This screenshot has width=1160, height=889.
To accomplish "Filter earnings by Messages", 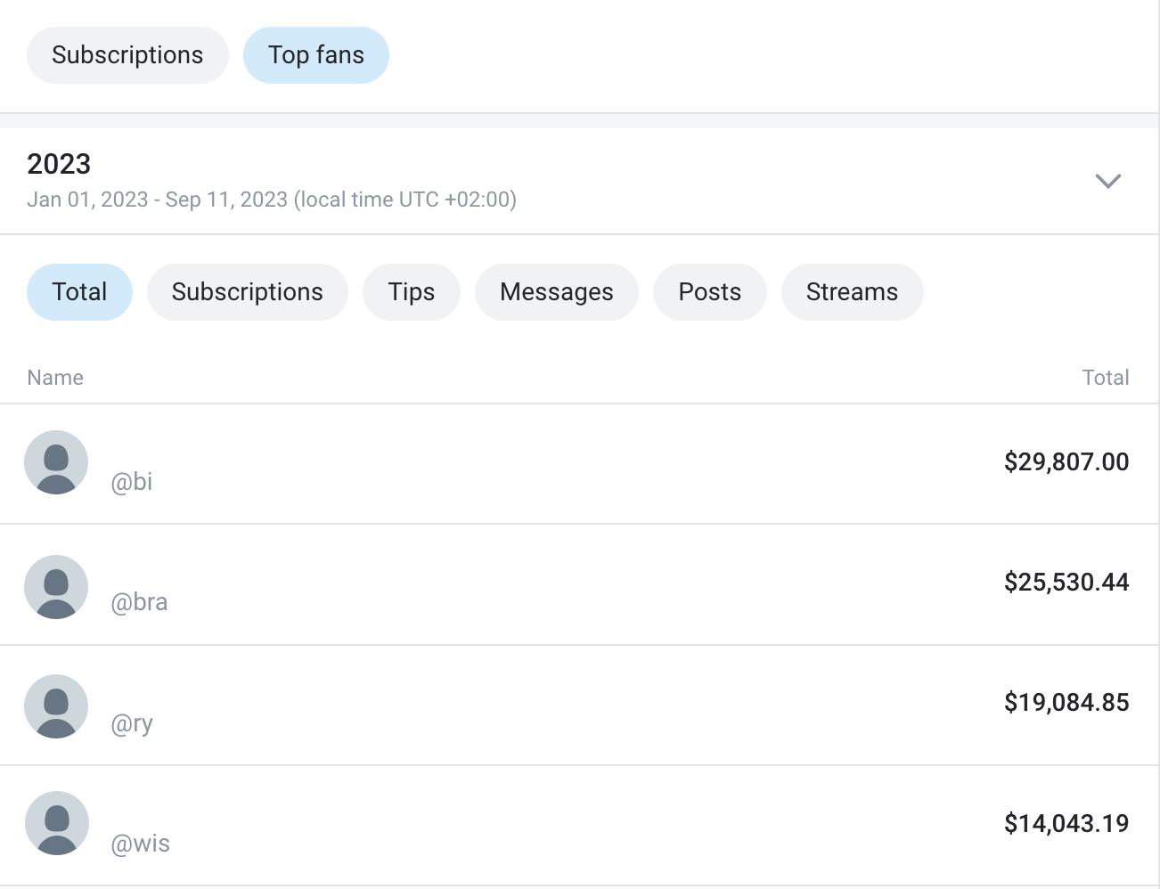I will (556, 291).
